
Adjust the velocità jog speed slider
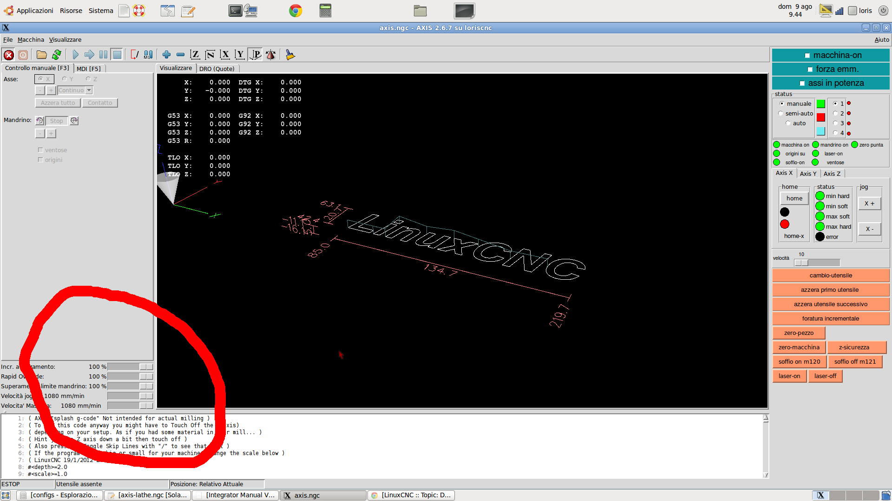801,263
